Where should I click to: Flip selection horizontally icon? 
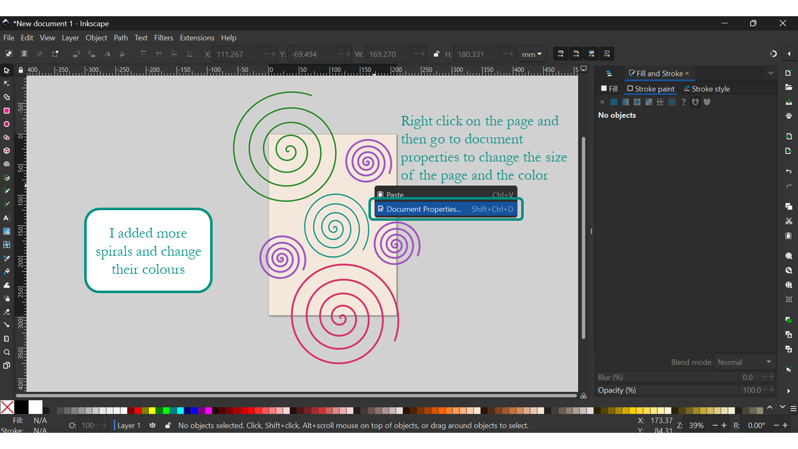[108, 54]
